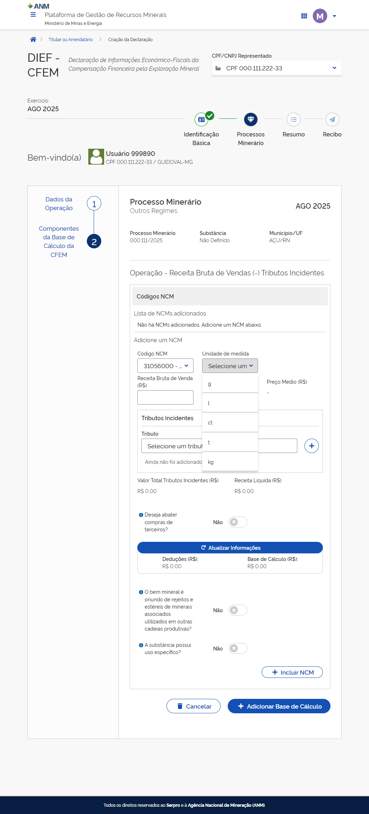Screen dimensions: 369x814
Task: Click the home icon in breadcrumb
Action: (33, 39)
